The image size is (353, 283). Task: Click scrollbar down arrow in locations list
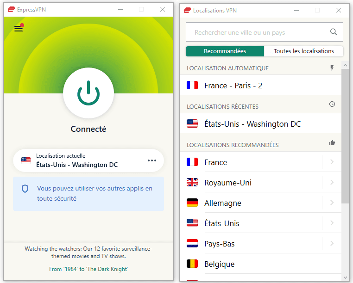(345, 277)
